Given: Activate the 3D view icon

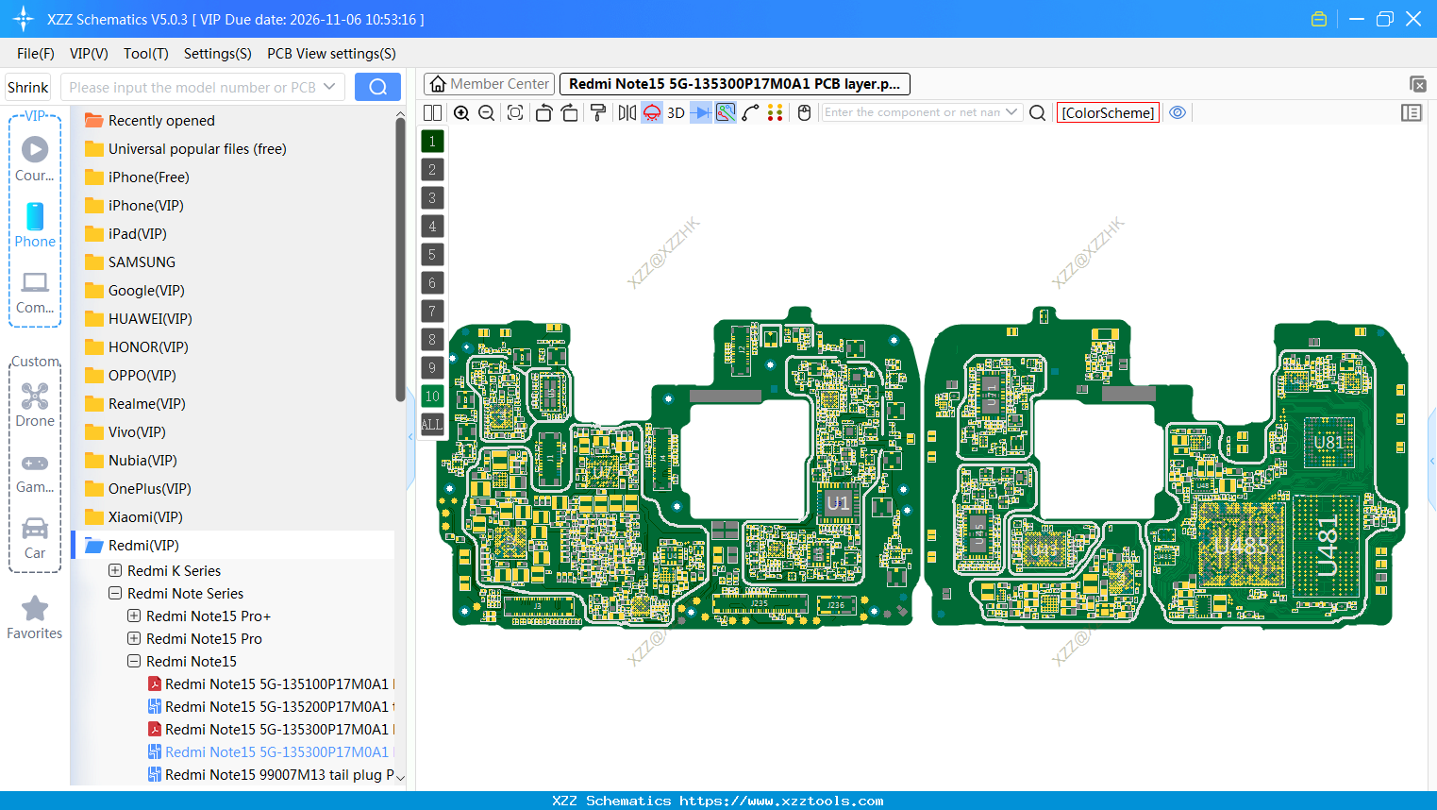Looking at the screenshot, I should pyautogui.click(x=675, y=112).
